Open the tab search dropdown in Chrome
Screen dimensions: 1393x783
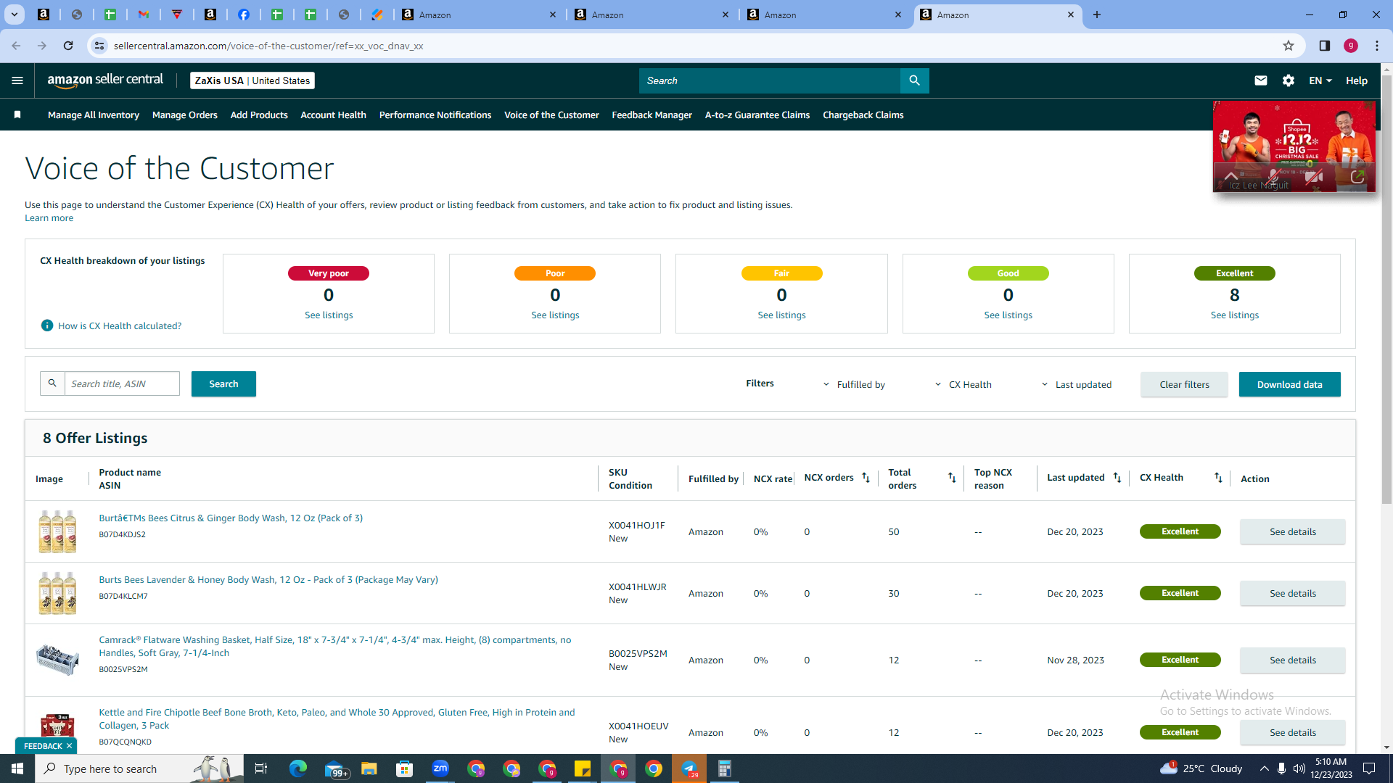15,14
